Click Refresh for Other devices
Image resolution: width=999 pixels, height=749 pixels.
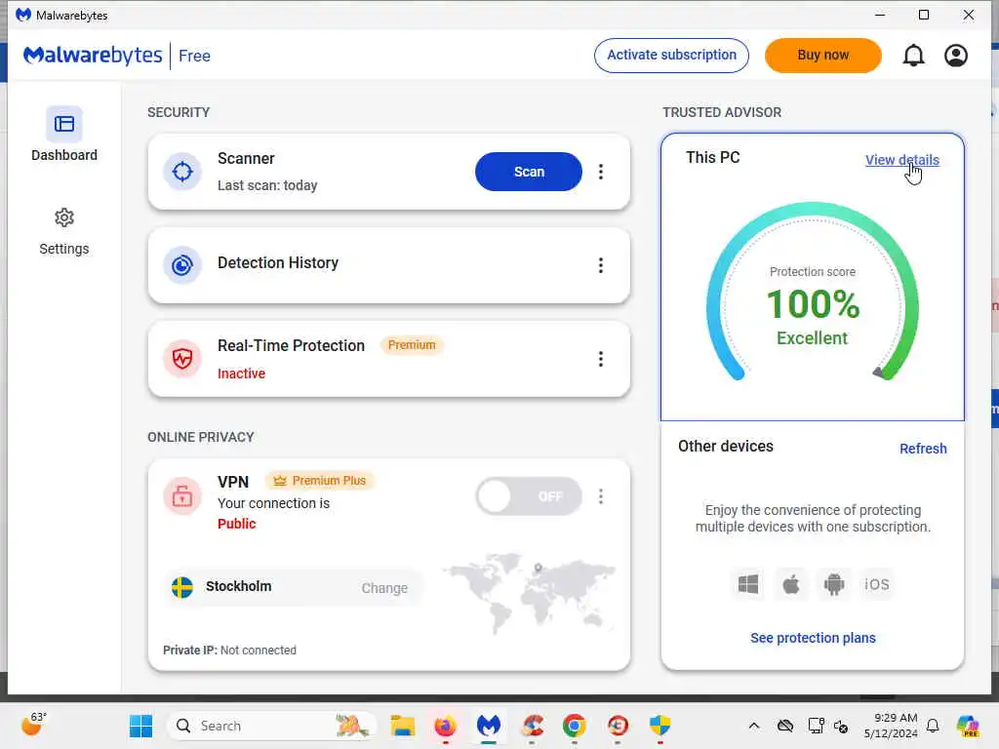(x=923, y=449)
